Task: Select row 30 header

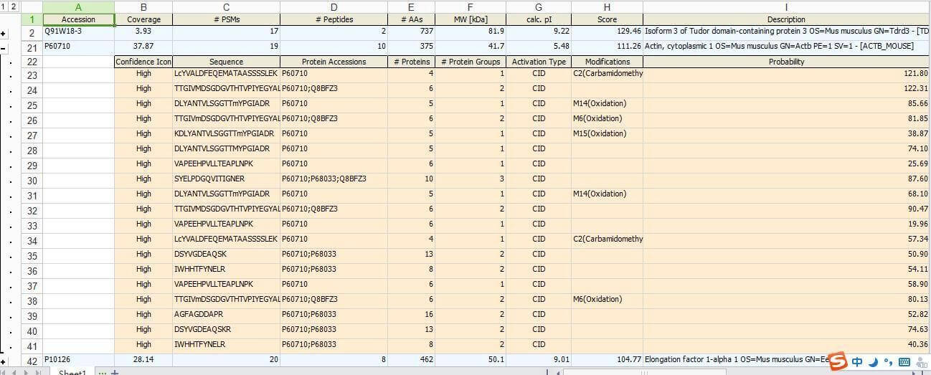Action: click(32, 180)
